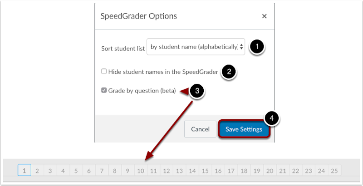The height and width of the screenshot is (186, 363).
Task: Uncheck Grade by question (beta)
Action: pyautogui.click(x=104, y=90)
